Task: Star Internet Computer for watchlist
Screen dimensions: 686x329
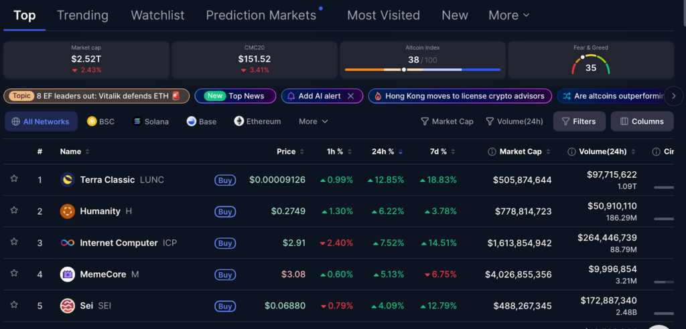Action: pos(14,241)
